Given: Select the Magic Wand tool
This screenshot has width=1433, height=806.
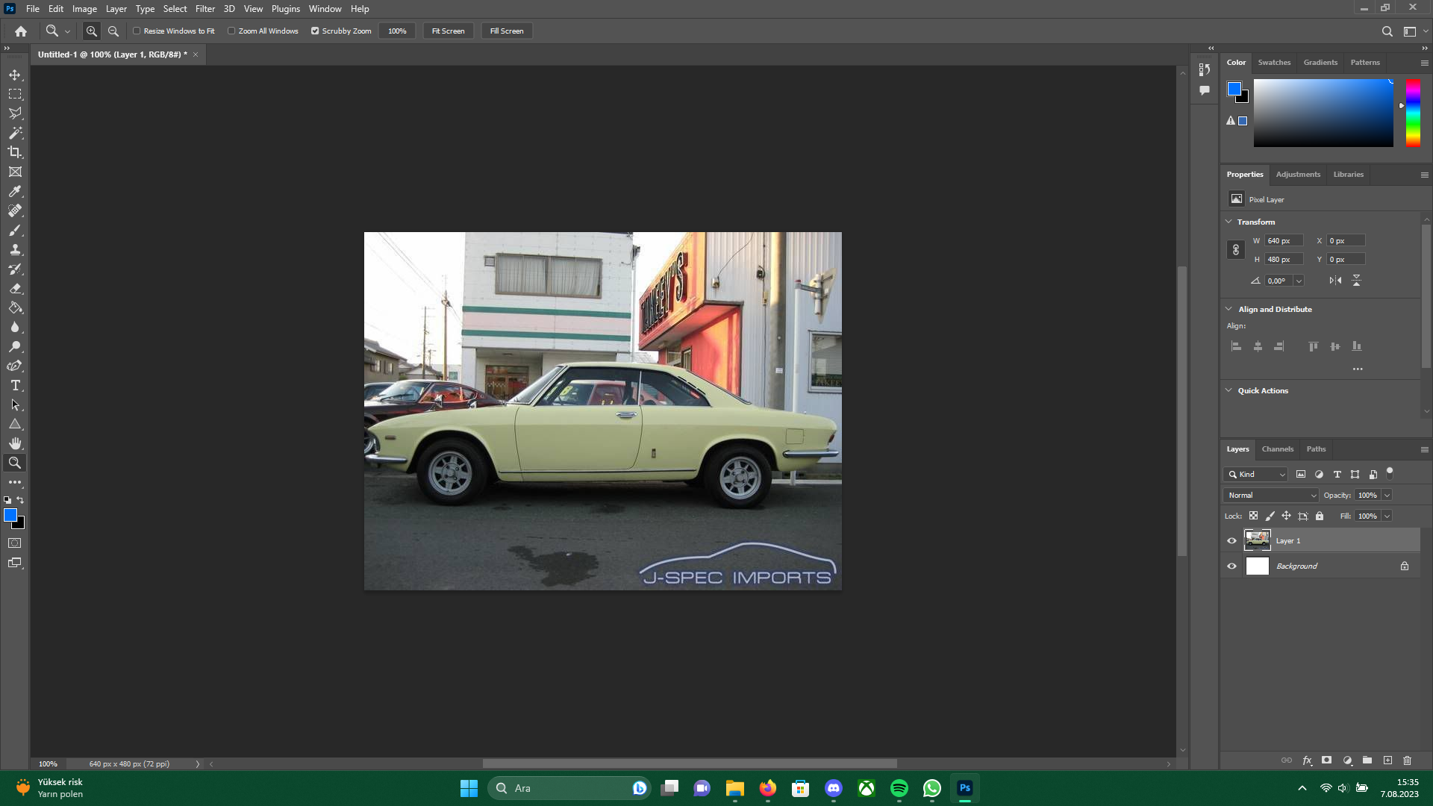Looking at the screenshot, I should pos(15,133).
